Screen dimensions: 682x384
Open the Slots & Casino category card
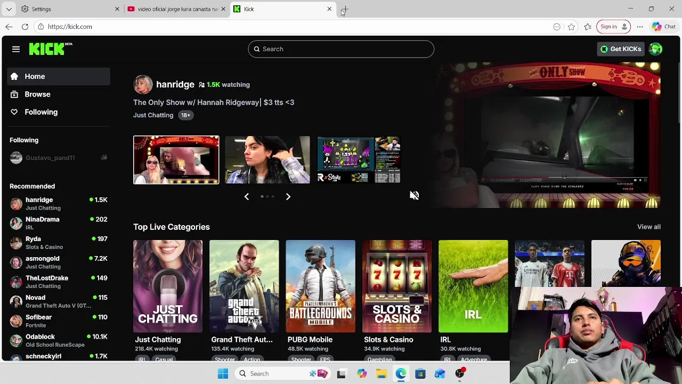397,286
